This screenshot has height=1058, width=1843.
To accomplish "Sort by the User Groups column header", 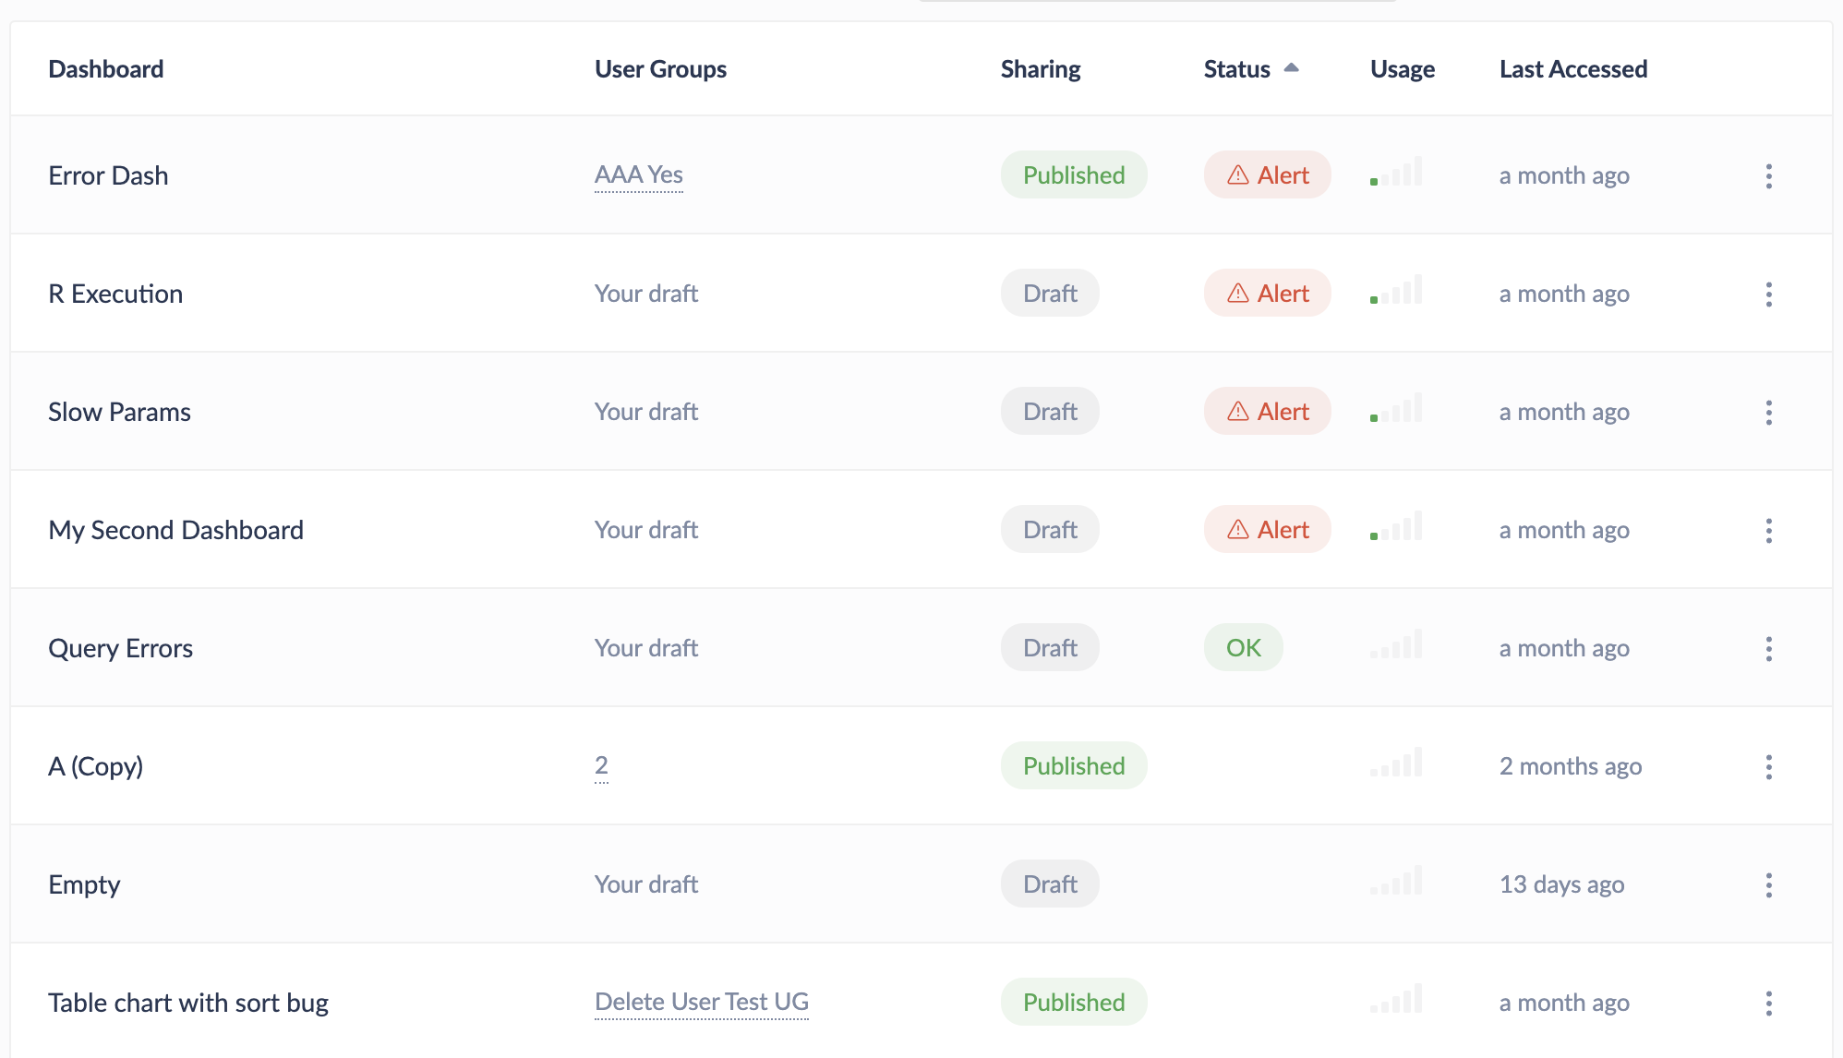I will point(660,69).
